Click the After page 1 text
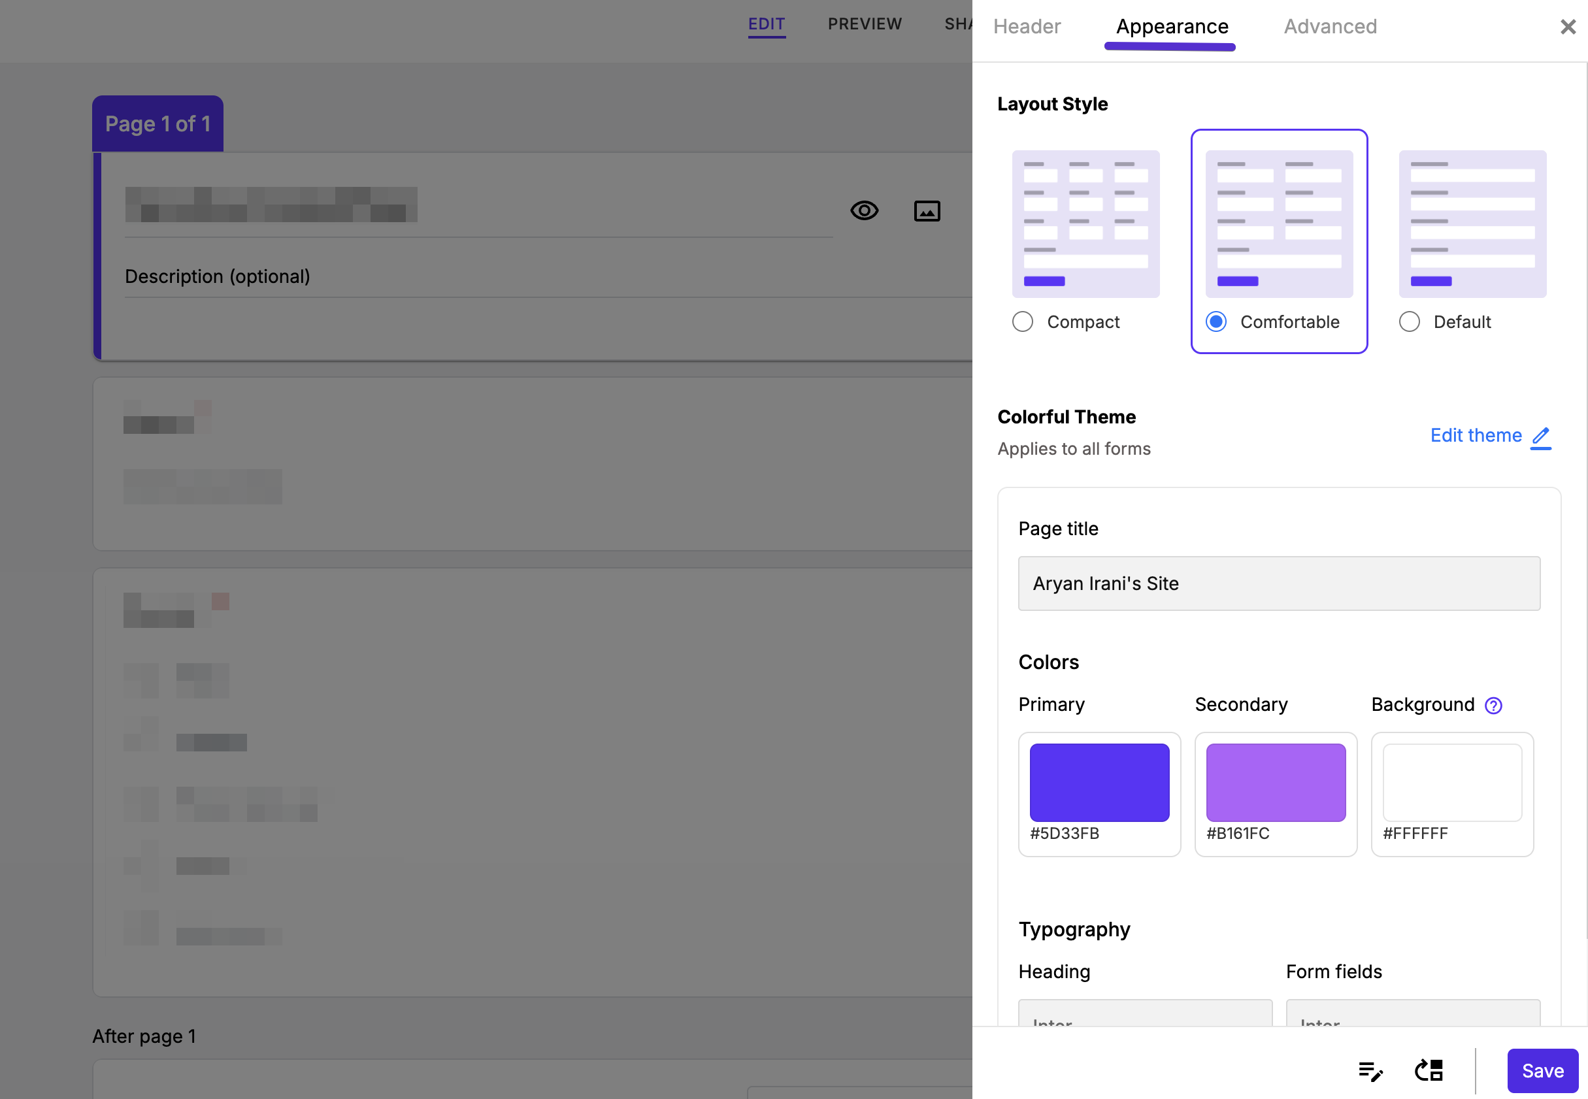 (x=144, y=1036)
